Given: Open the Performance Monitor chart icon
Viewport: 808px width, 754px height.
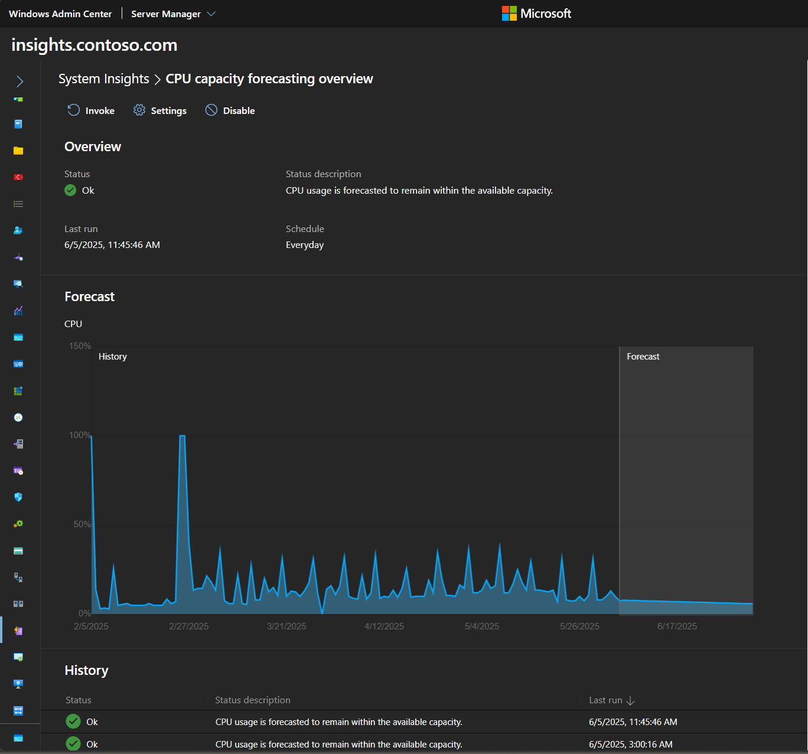Looking at the screenshot, I should tap(18, 311).
